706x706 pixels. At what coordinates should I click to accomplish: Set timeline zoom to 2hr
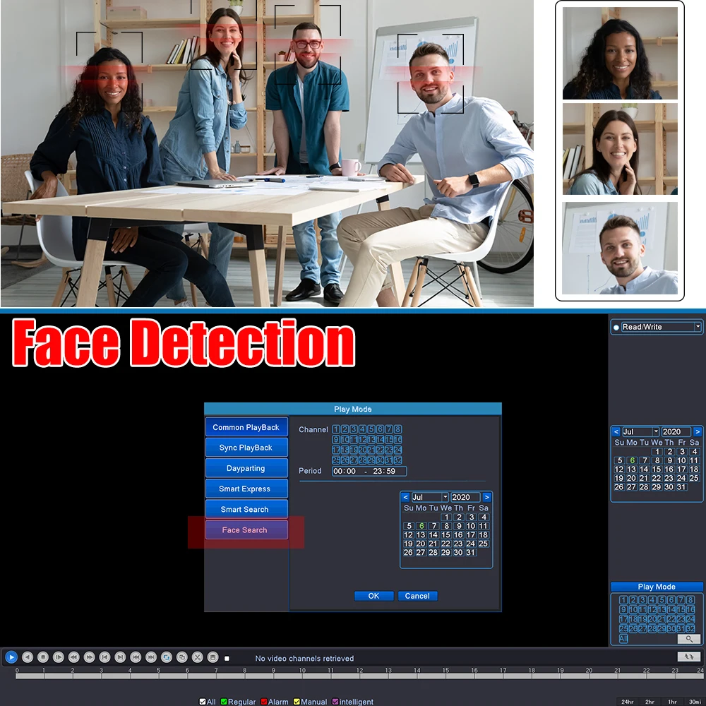(650, 702)
